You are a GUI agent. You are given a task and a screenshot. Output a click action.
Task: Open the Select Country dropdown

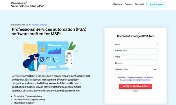click(136, 70)
